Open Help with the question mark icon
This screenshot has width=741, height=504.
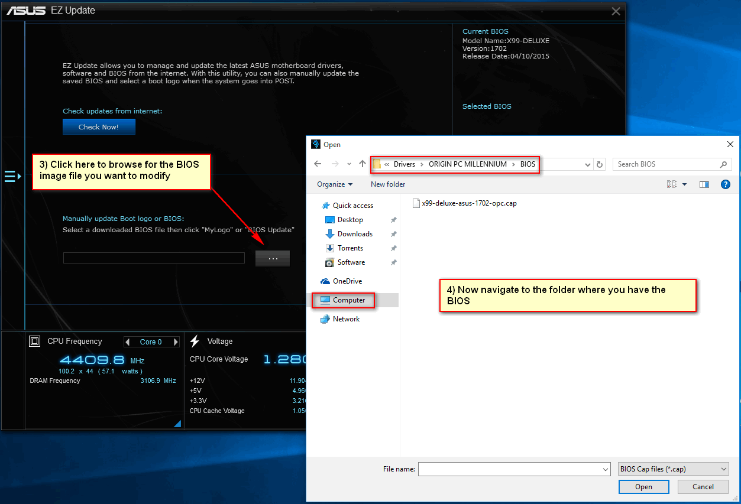click(726, 184)
